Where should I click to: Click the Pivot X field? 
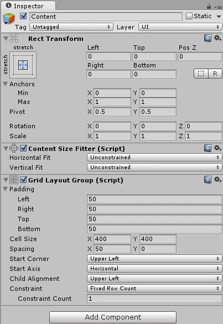(x=112, y=112)
